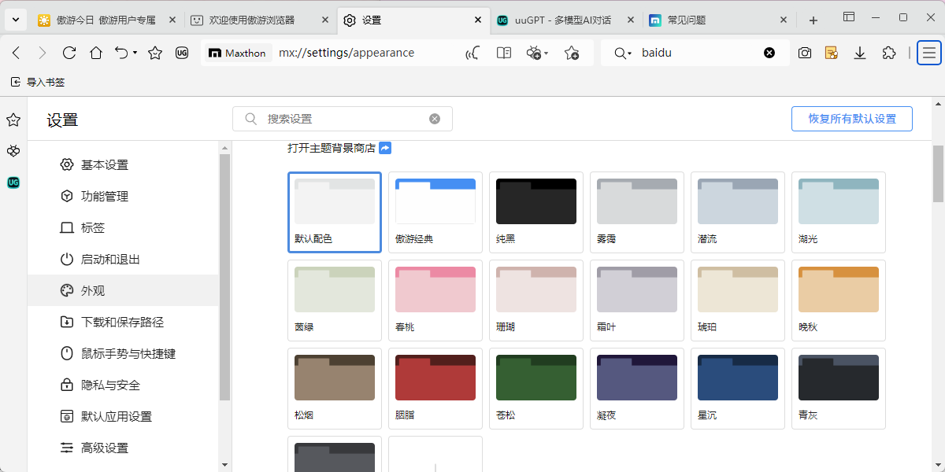This screenshot has height=472, width=945.
Task: Click the resource sniffer icon in the toolbar
Action: pos(832,53)
